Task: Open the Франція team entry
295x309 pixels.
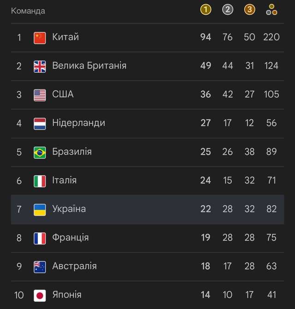Action: click(x=70, y=238)
